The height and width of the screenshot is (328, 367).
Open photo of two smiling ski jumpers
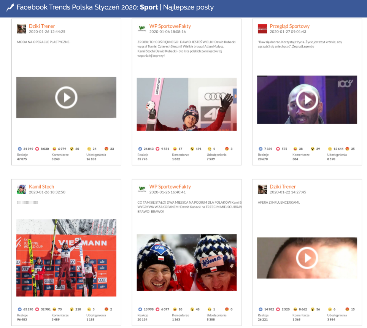[x=186, y=262]
